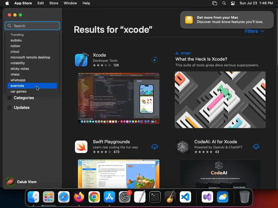Click the date and time in menu bar

[x=256, y=3]
